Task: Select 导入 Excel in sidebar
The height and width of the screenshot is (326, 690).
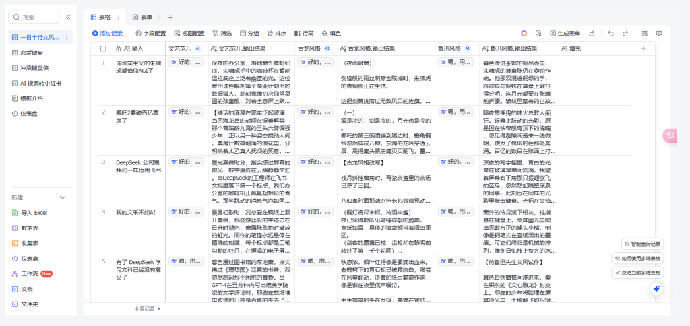Action: coord(34,213)
